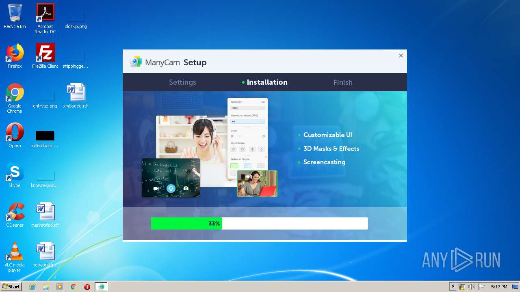
Task: Open the volume speaker tray icon
Action: click(x=472, y=287)
